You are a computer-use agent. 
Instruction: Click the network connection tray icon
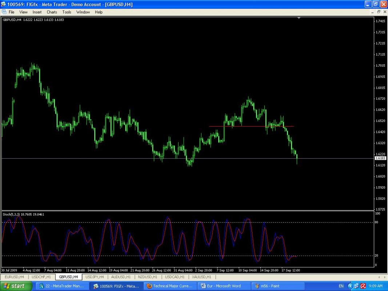point(357,286)
